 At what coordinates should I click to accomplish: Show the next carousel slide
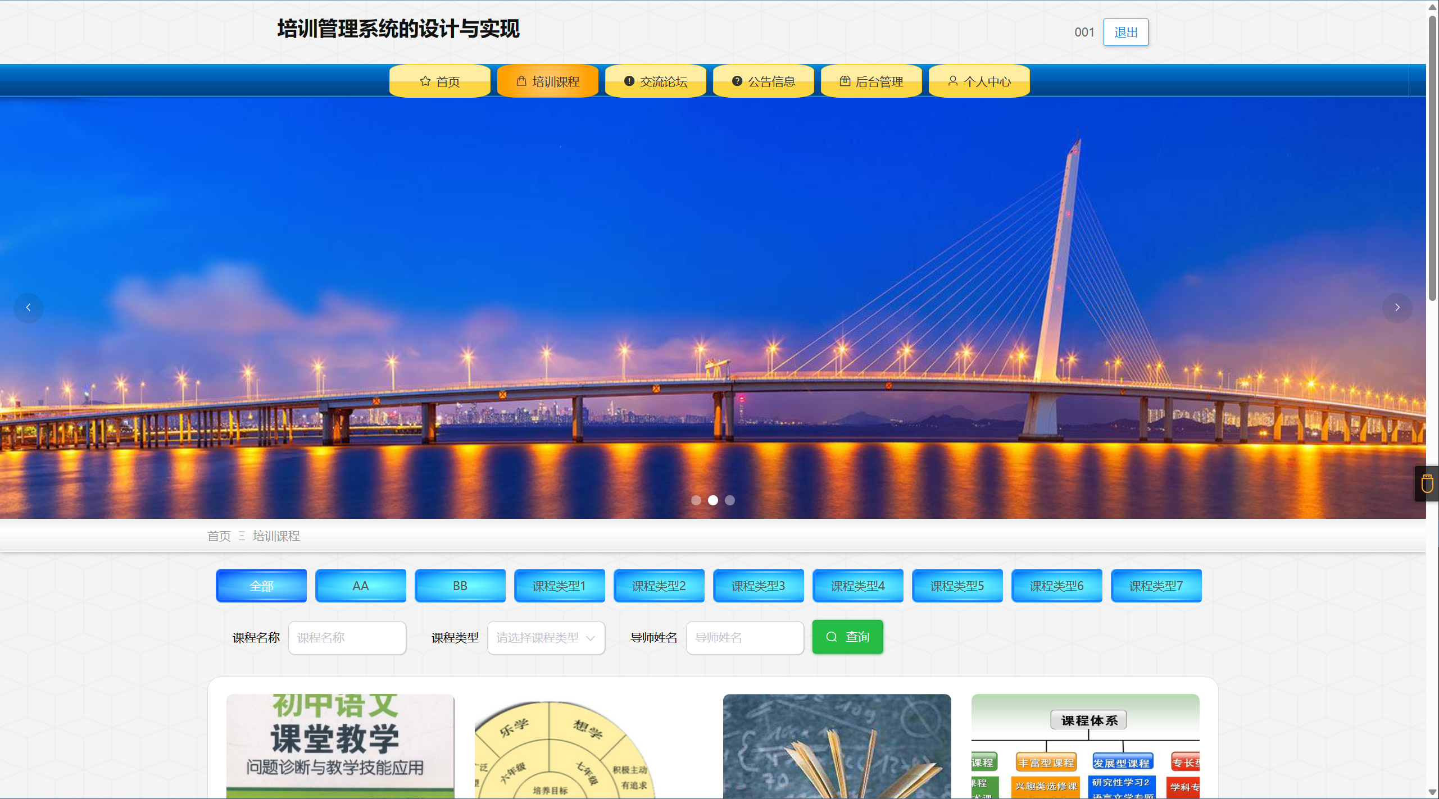click(1397, 308)
